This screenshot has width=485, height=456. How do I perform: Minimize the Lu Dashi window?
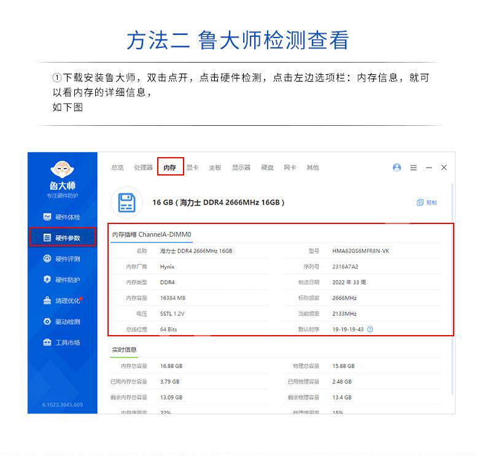point(429,168)
